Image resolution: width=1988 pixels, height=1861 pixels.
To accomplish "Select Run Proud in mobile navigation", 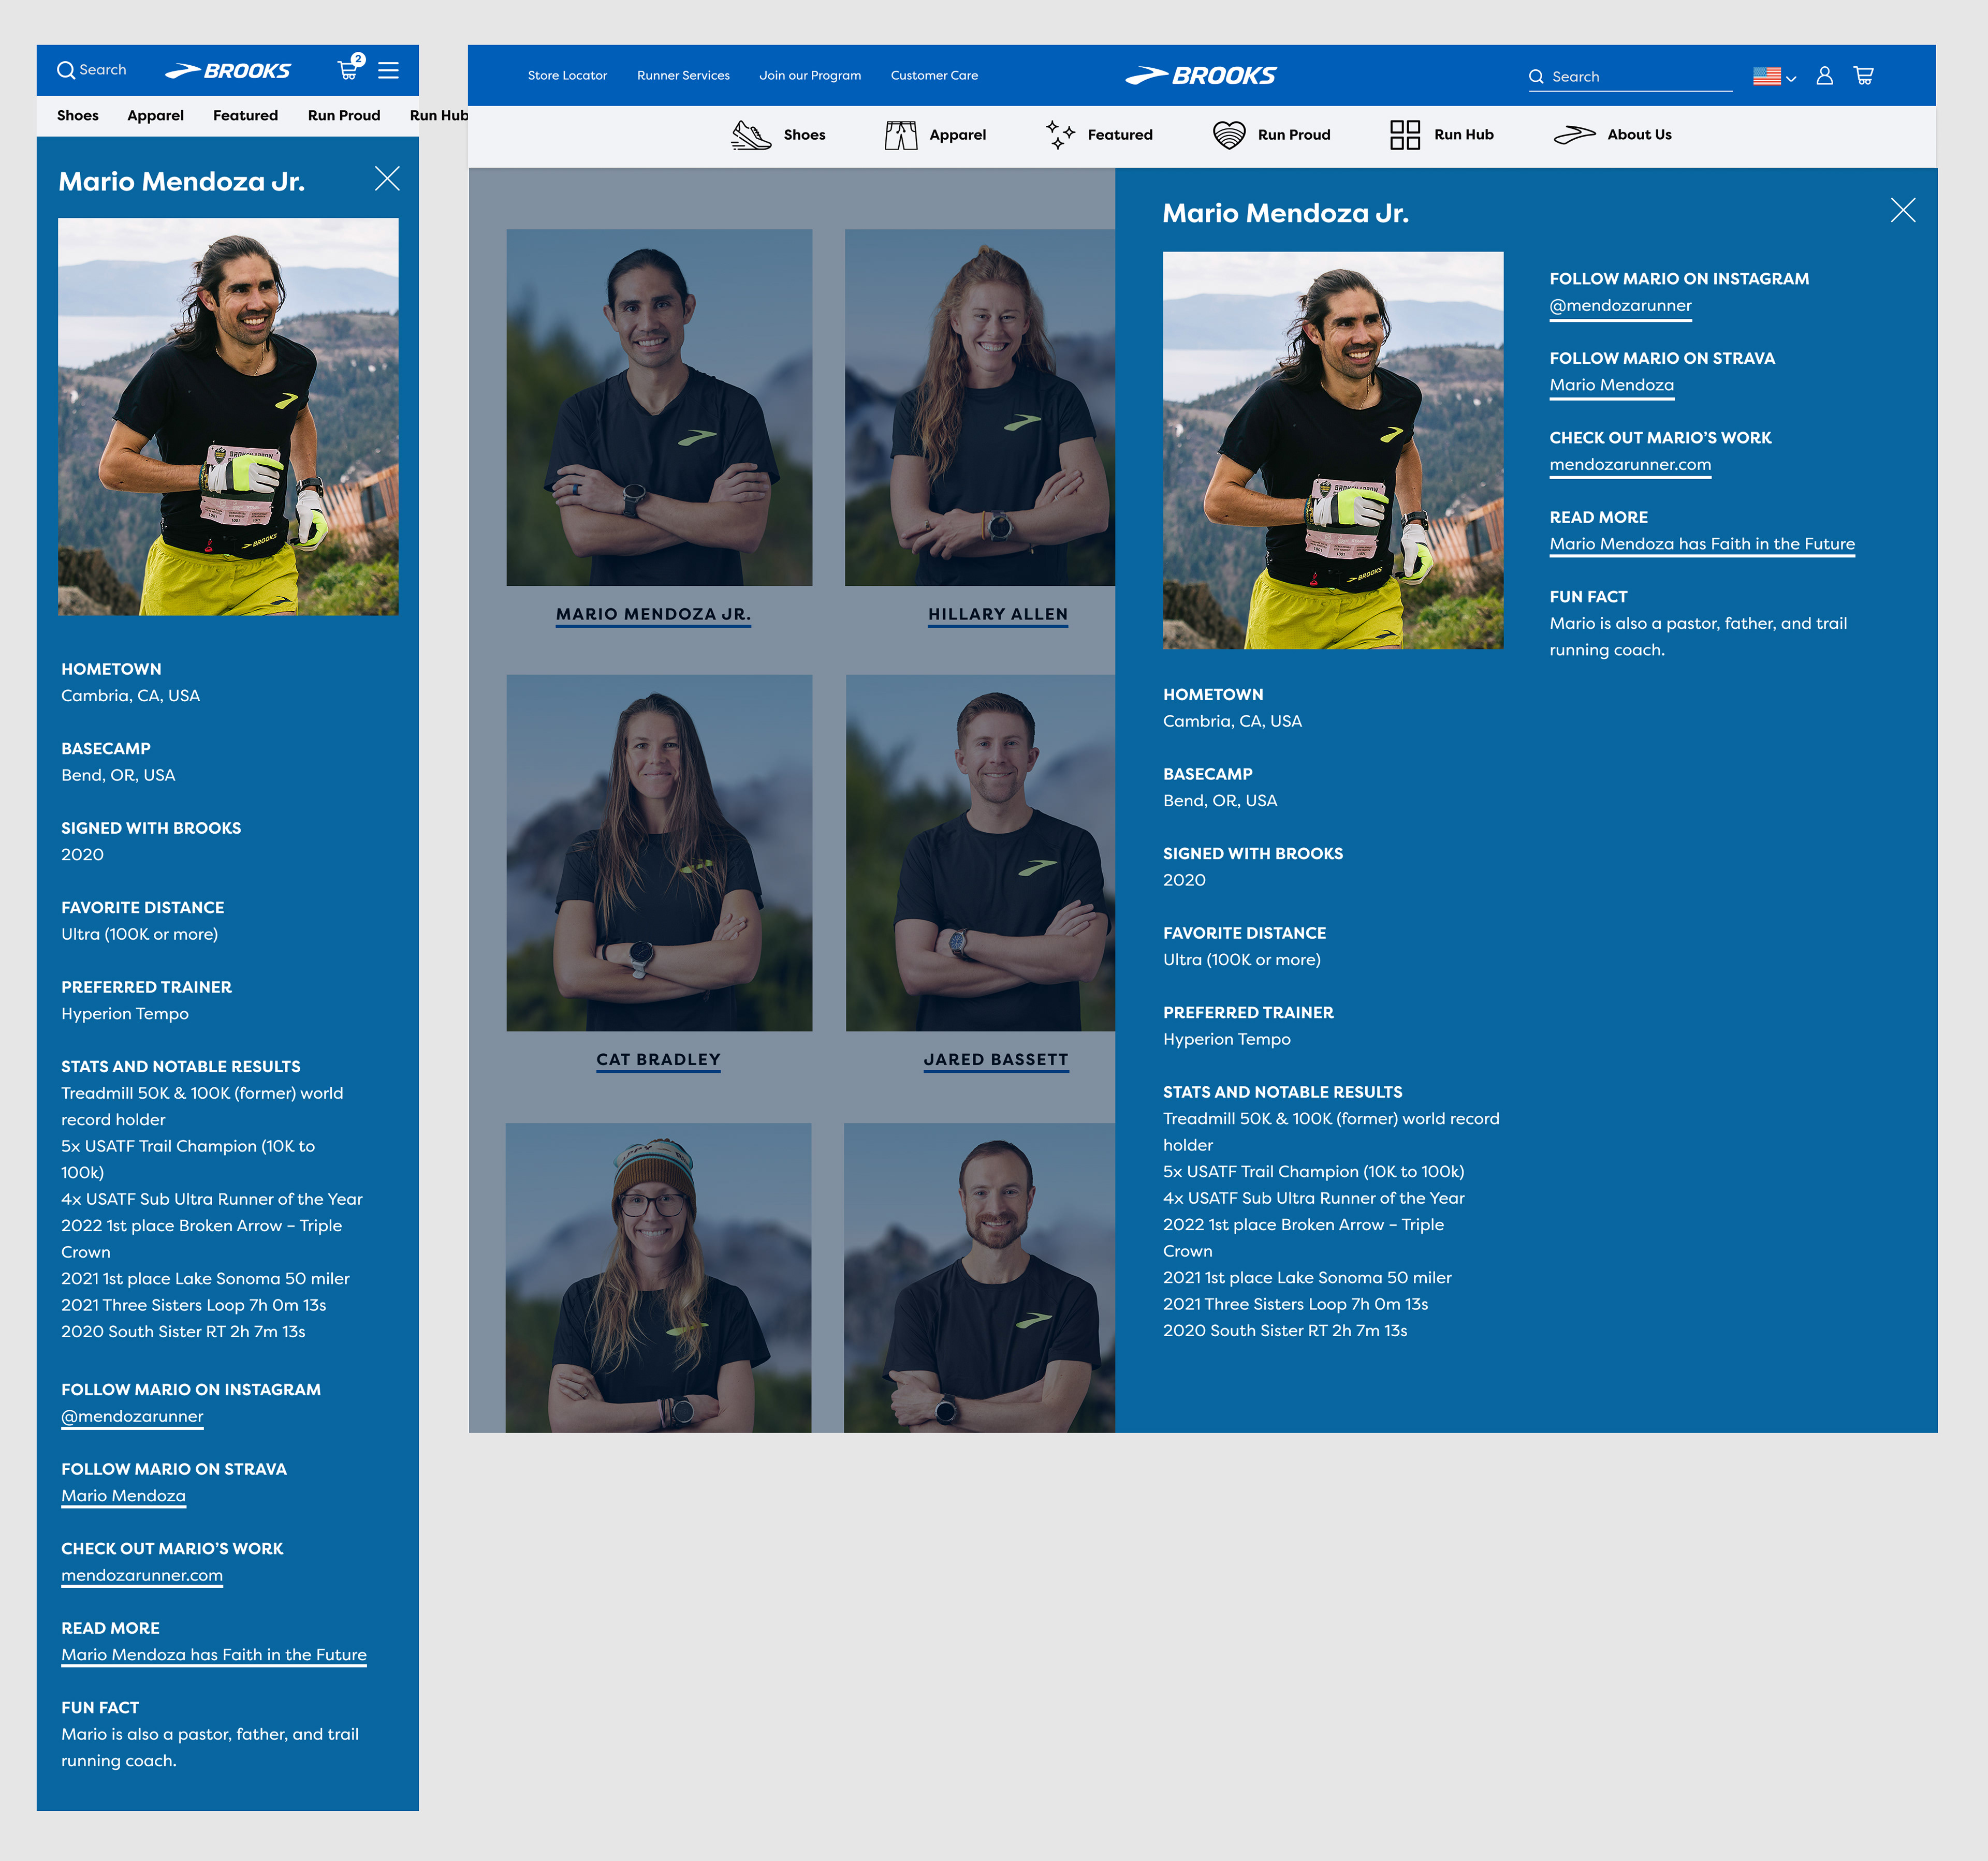I will [x=344, y=116].
